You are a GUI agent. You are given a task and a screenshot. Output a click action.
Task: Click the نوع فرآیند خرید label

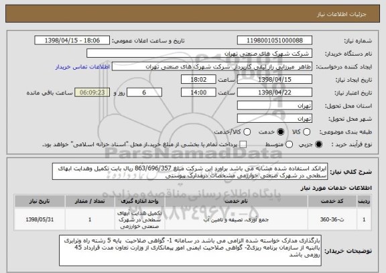pos(352,145)
